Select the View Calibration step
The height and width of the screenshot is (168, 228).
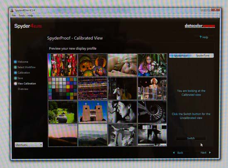click(x=27, y=84)
